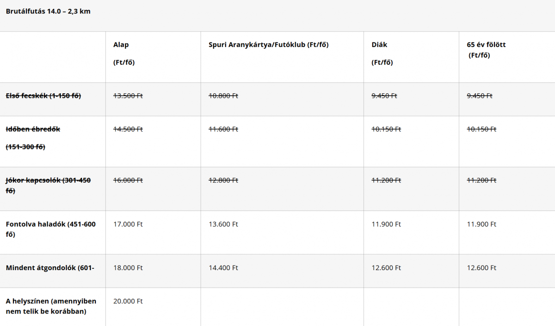Viewport: 555px width, 326px height.
Task: Select the Első fecskék row label
Action: pyautogui.click(x=43, y=96)
